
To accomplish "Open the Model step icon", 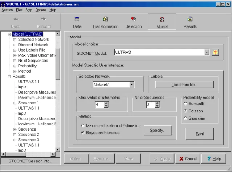I will tap(162, 20).
